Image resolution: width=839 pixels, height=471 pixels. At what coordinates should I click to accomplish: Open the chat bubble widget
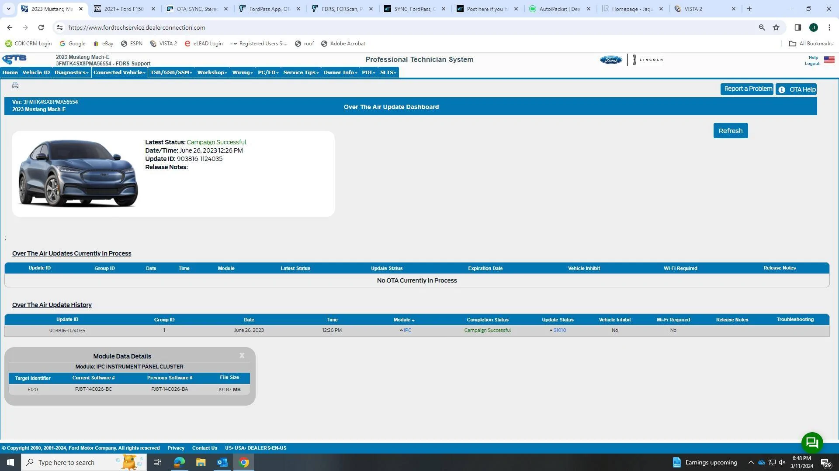tap(812, 443)
